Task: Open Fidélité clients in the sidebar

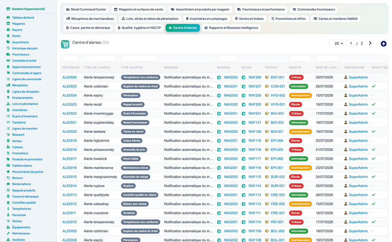Action: [x=22, y=165]
